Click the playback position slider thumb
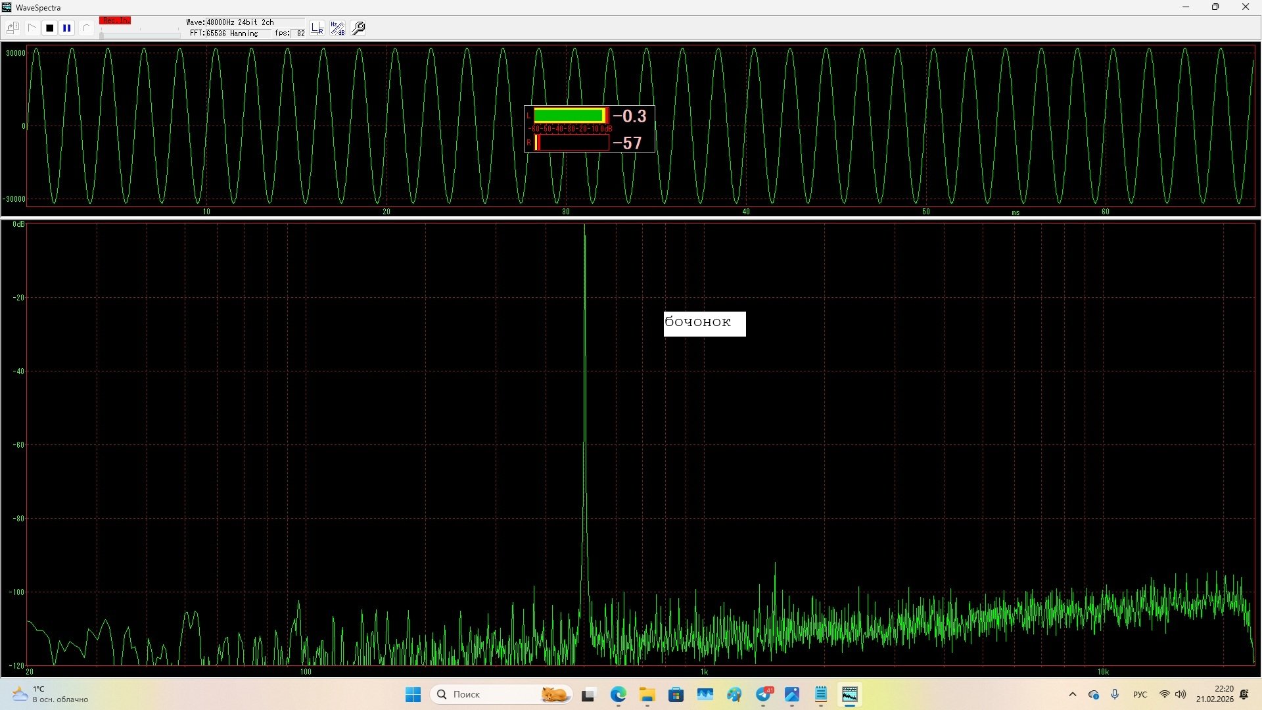Viewport: 1262px width, 710px height. [101, 35]
